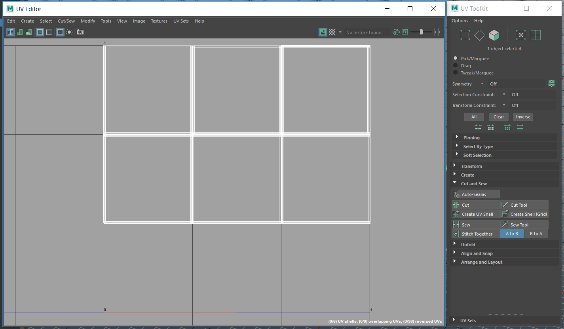
Task: Select the UV selection mode icon
Action: tap(521, 35)
